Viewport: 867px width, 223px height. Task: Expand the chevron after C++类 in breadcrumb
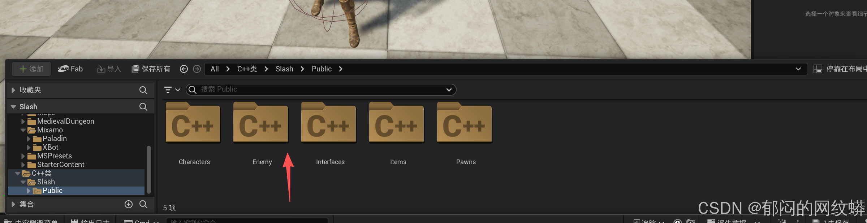pos(266,69)
